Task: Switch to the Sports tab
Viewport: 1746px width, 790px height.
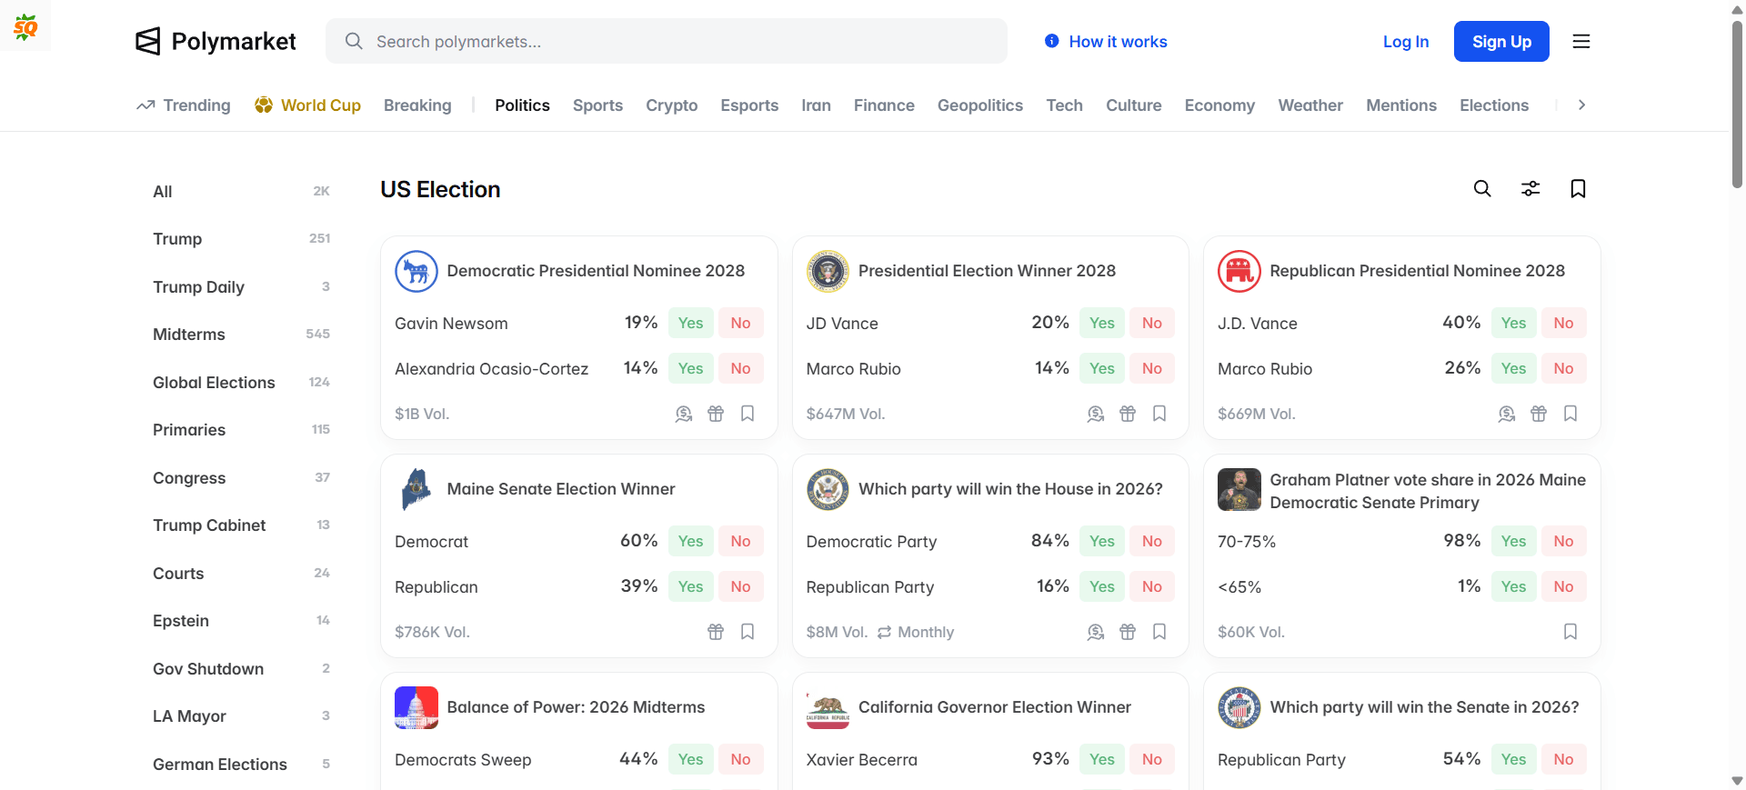Action: point(597,105)
